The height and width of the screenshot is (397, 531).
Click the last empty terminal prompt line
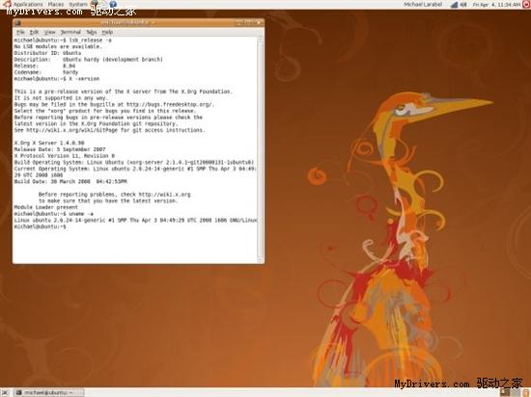tap(41, 226)
